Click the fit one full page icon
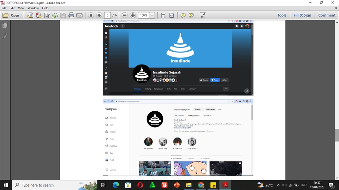 (172, 15)
